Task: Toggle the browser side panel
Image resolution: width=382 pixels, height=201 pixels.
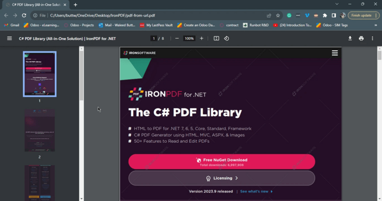Action: 334,16
